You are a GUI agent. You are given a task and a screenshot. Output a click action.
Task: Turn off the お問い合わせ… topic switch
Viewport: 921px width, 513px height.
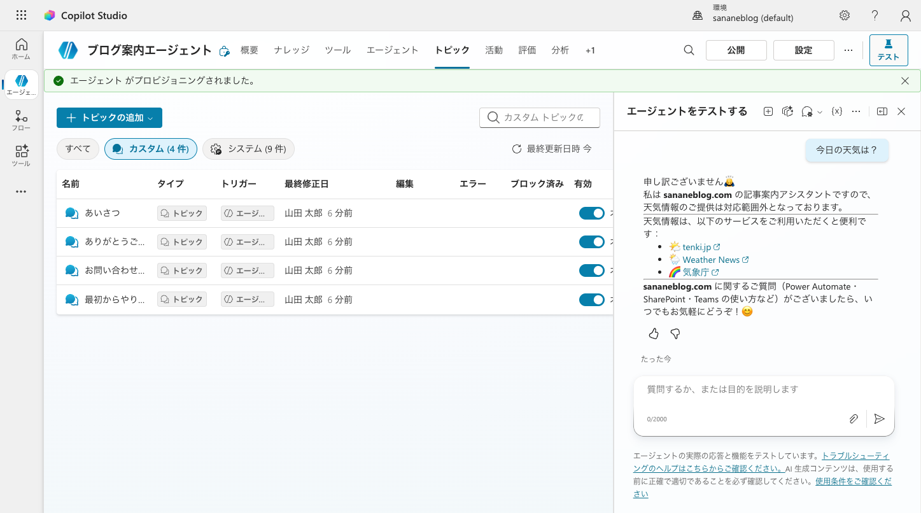point(592,271)
